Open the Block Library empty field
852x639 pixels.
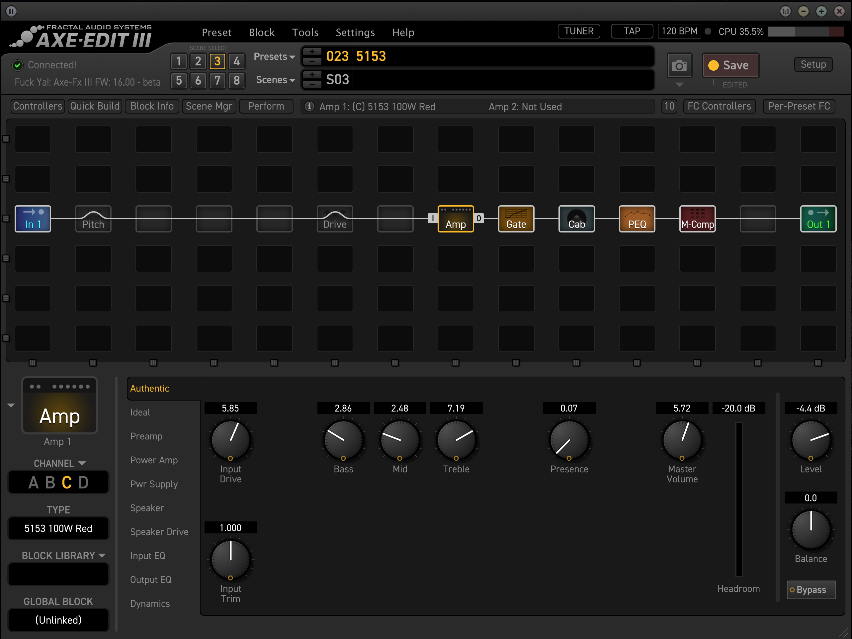click(58, 574)
